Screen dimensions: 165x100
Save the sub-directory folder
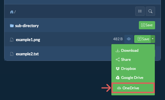point(147,25)
